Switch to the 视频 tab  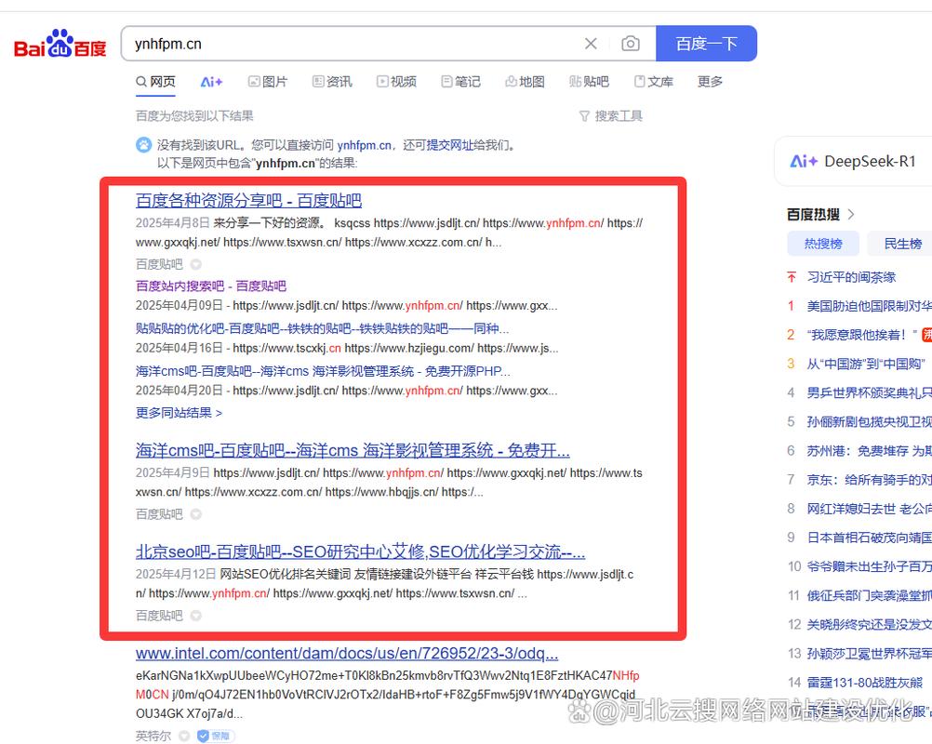396,82
